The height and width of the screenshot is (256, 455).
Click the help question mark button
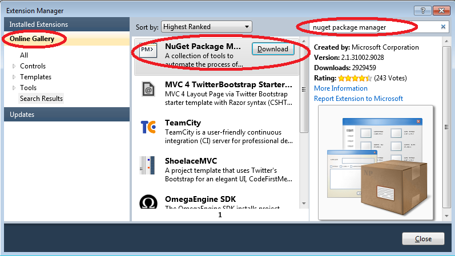point(422,11)
